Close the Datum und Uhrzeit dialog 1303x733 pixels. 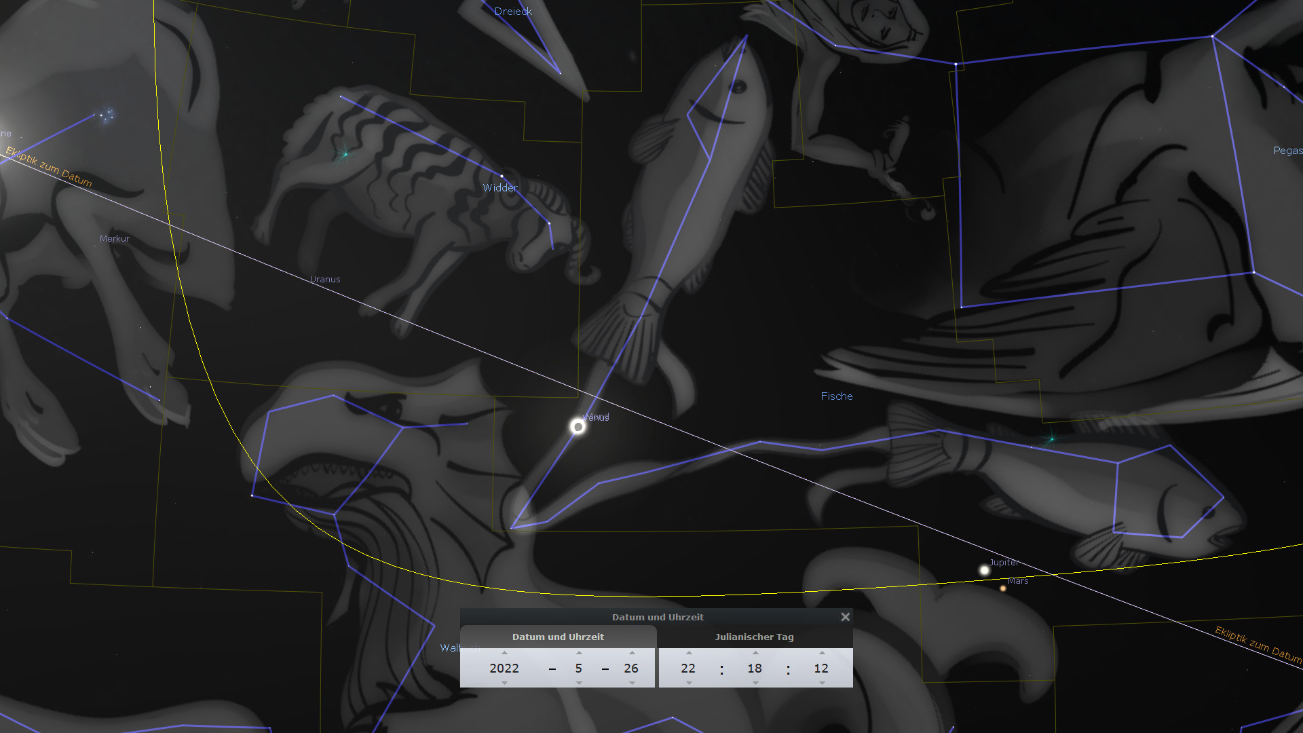coord(845,617)
